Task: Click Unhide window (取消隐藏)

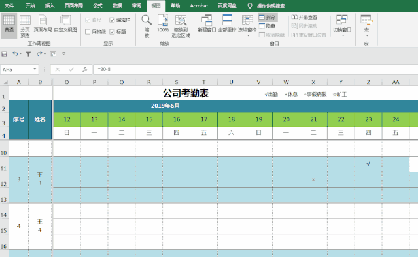Action: [272, 35]
